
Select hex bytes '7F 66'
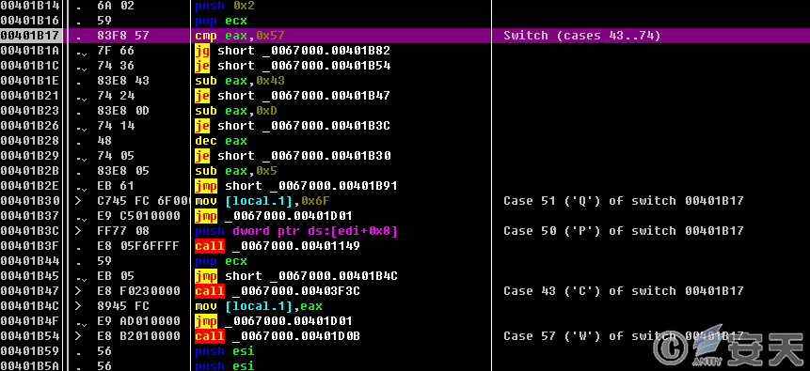coord(116,51)
